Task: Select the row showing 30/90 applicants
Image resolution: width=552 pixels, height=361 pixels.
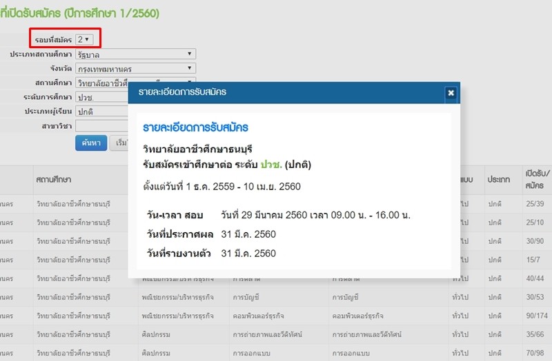Action: (x=534, y=240)
